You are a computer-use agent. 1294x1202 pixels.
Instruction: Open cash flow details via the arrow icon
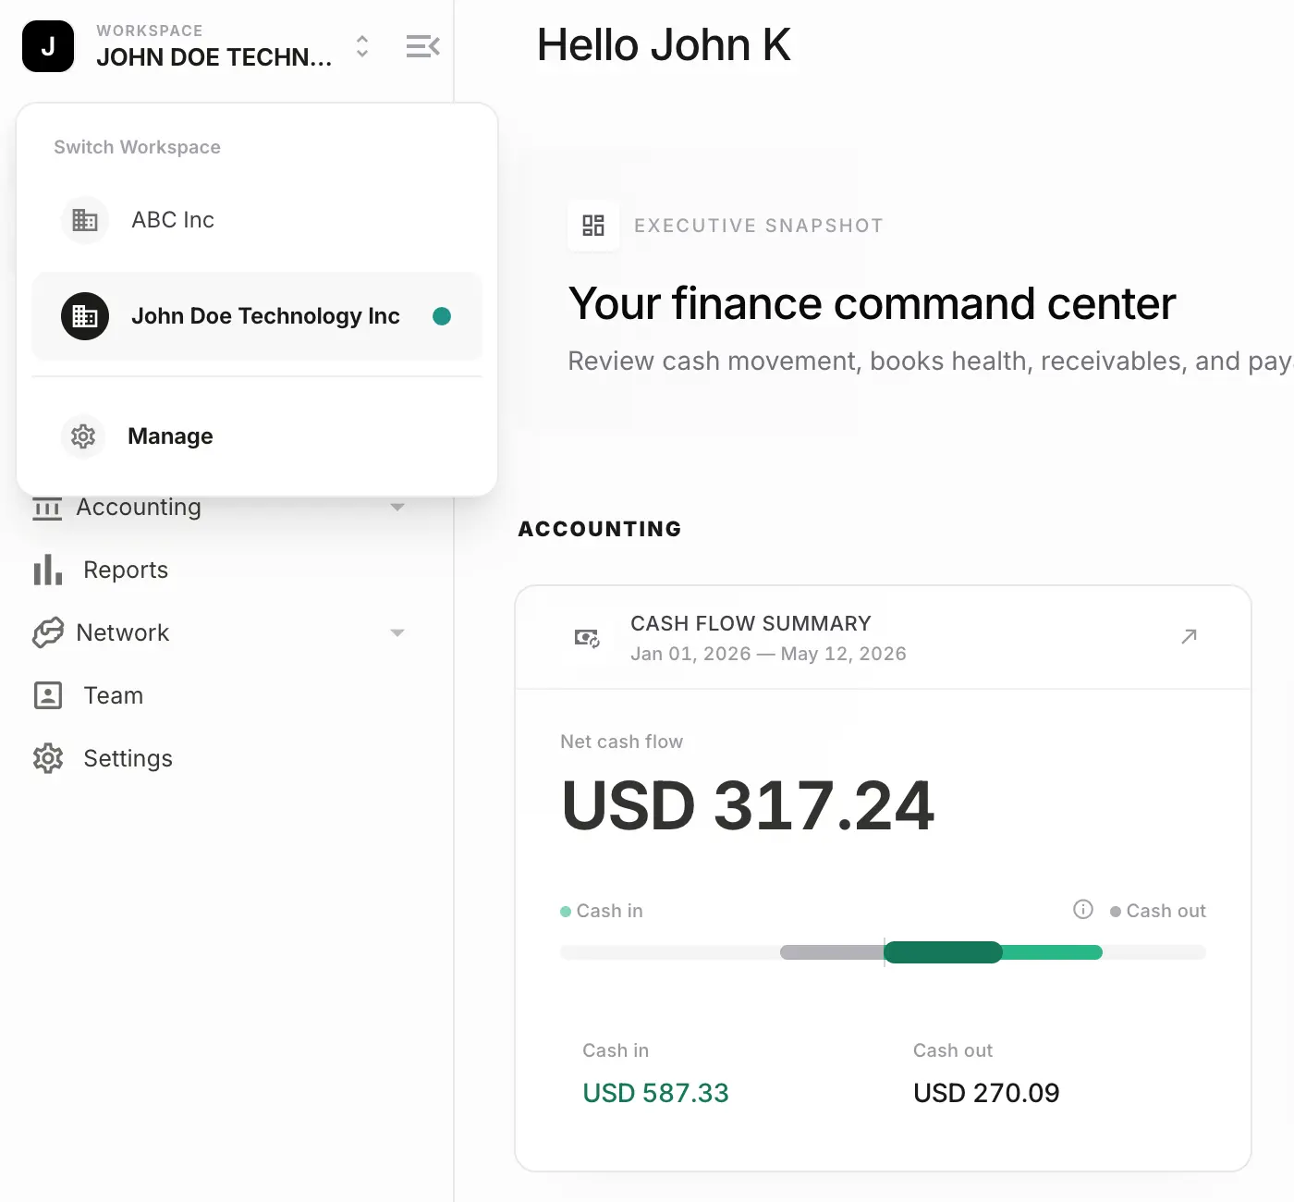(x=1190, y=636)
